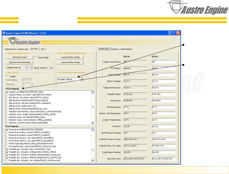Start recording with Record Live View
The height and width of the screenshot is (174, 229).
20,57
